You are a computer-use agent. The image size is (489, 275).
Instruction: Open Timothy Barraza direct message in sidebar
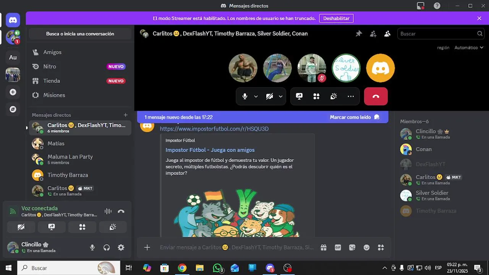(x=80, y=175)
